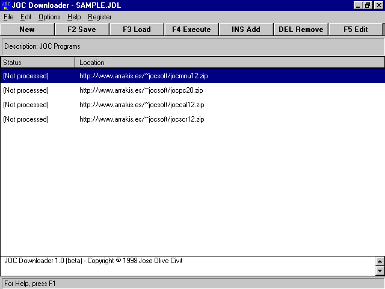Open the File menu
The width and height of the screenshot is (385, 289).
pyautogui.click(x=8, y=17)
